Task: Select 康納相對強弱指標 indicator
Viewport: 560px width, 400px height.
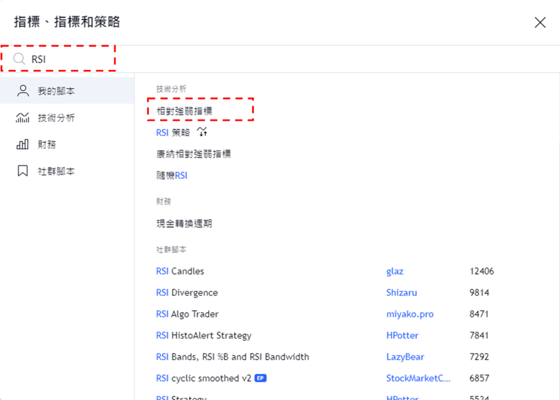Action: pyautogui.click(x=194, y=154)
